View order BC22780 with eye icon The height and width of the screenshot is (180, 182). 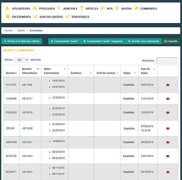click(x=168, y=156)
